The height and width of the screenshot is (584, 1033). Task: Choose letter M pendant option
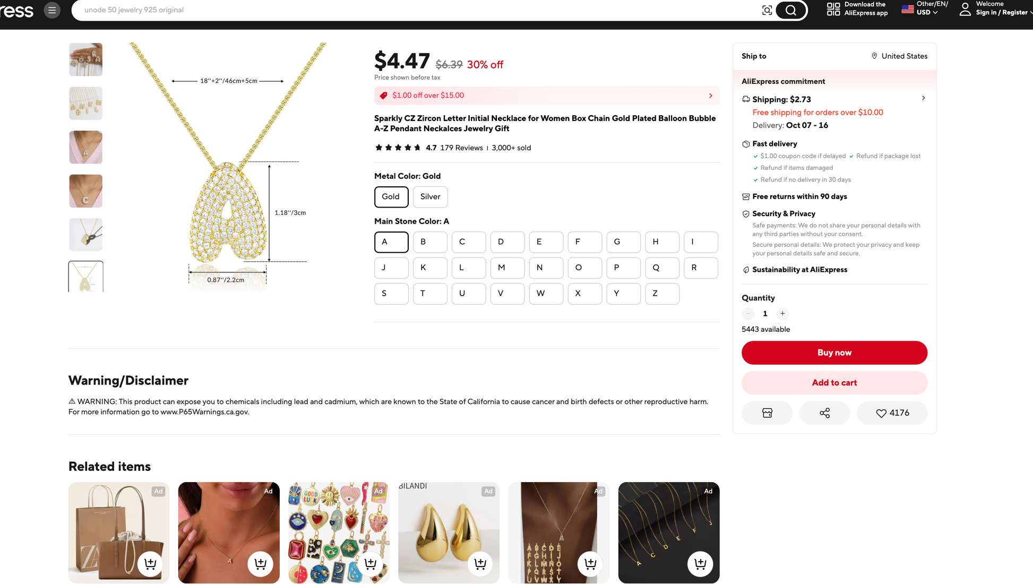tap(507, 268)
